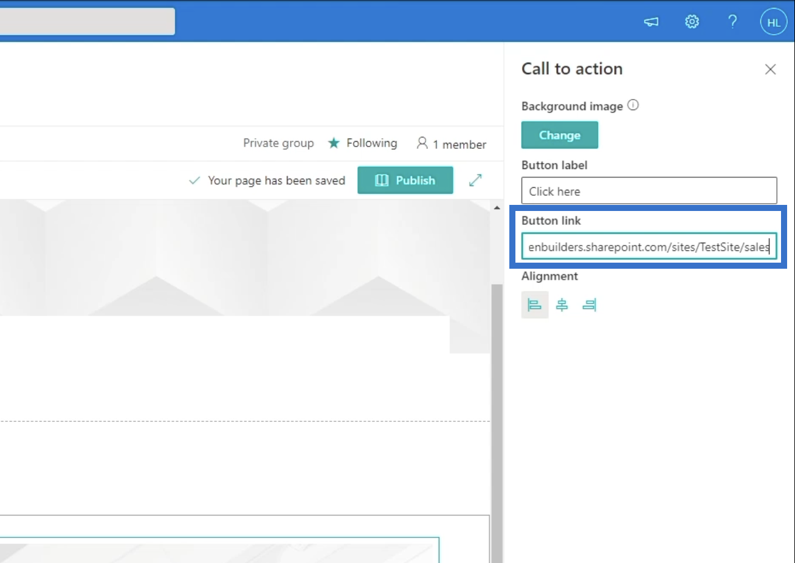This screenshot has width=795, height=563.
Task: Close the Call to action pane
Action: pyautogui.click(x=770, y=69)
